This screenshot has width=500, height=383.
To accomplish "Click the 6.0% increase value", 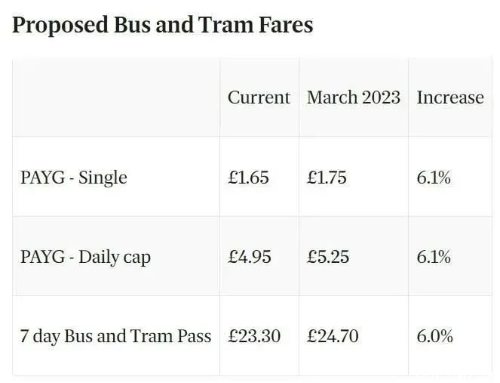I will tap(434, 336).
